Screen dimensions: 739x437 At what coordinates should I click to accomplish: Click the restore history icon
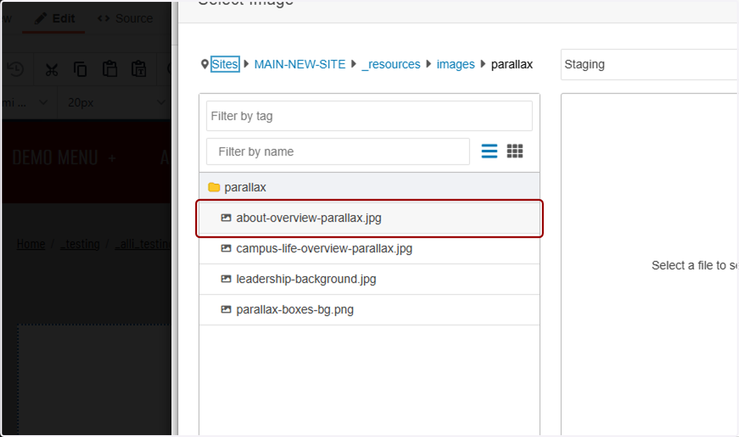point(16,69)
